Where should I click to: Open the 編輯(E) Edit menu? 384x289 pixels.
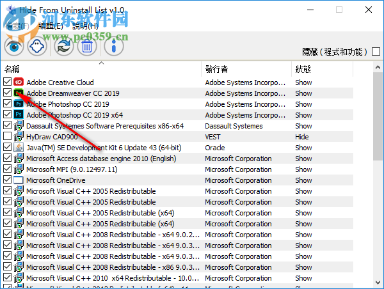(51, 26)
